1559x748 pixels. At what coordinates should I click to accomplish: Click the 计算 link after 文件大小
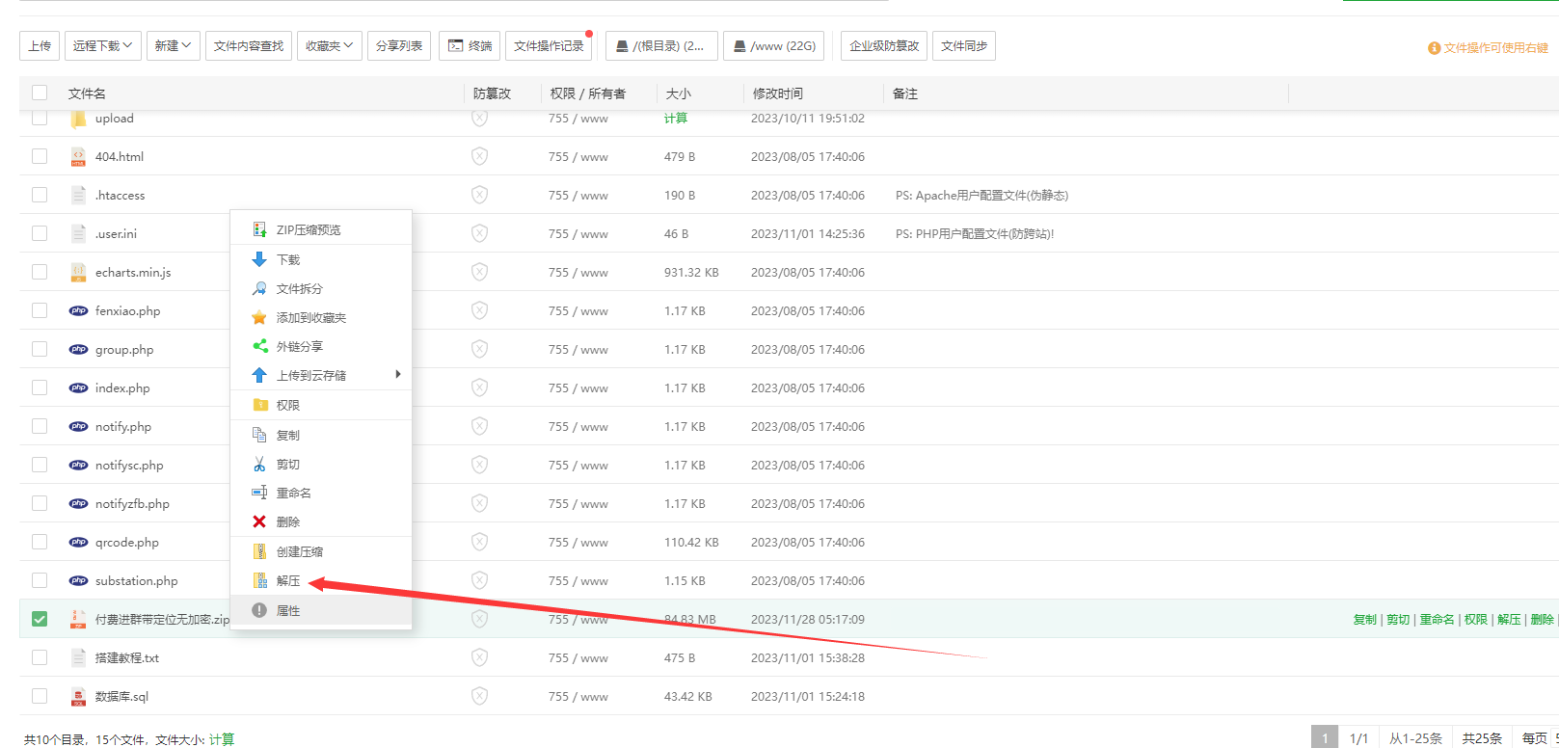click(222, 739)
